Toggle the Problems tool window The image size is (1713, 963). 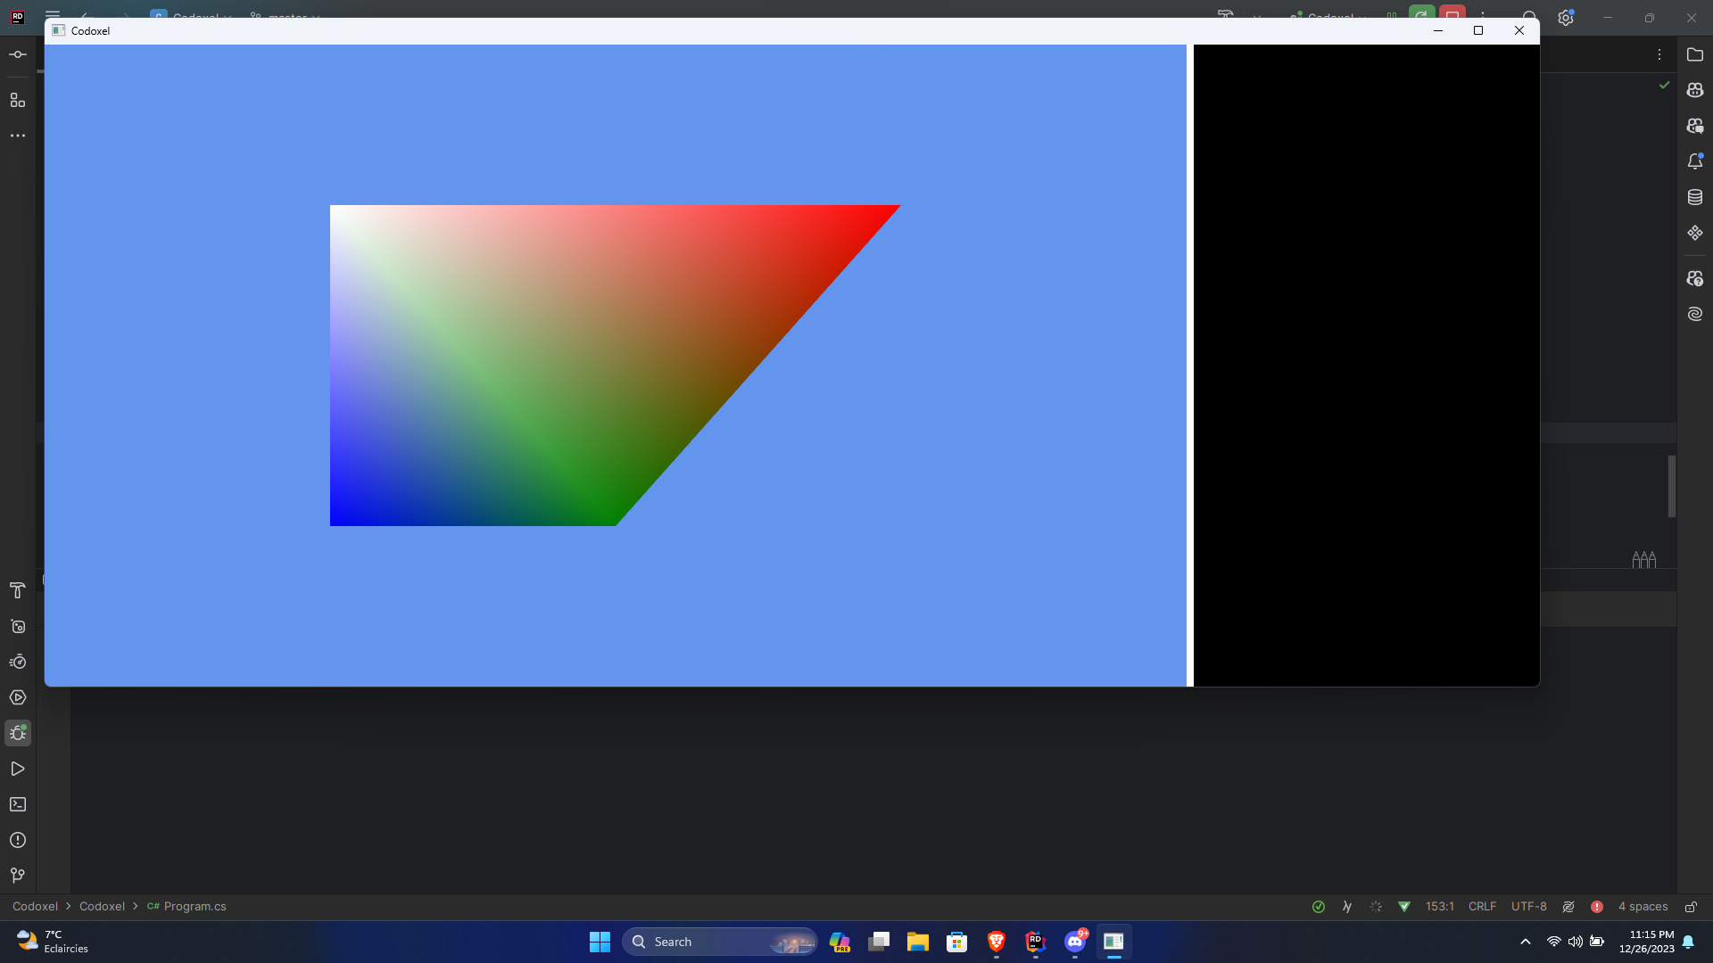(18, 840)
